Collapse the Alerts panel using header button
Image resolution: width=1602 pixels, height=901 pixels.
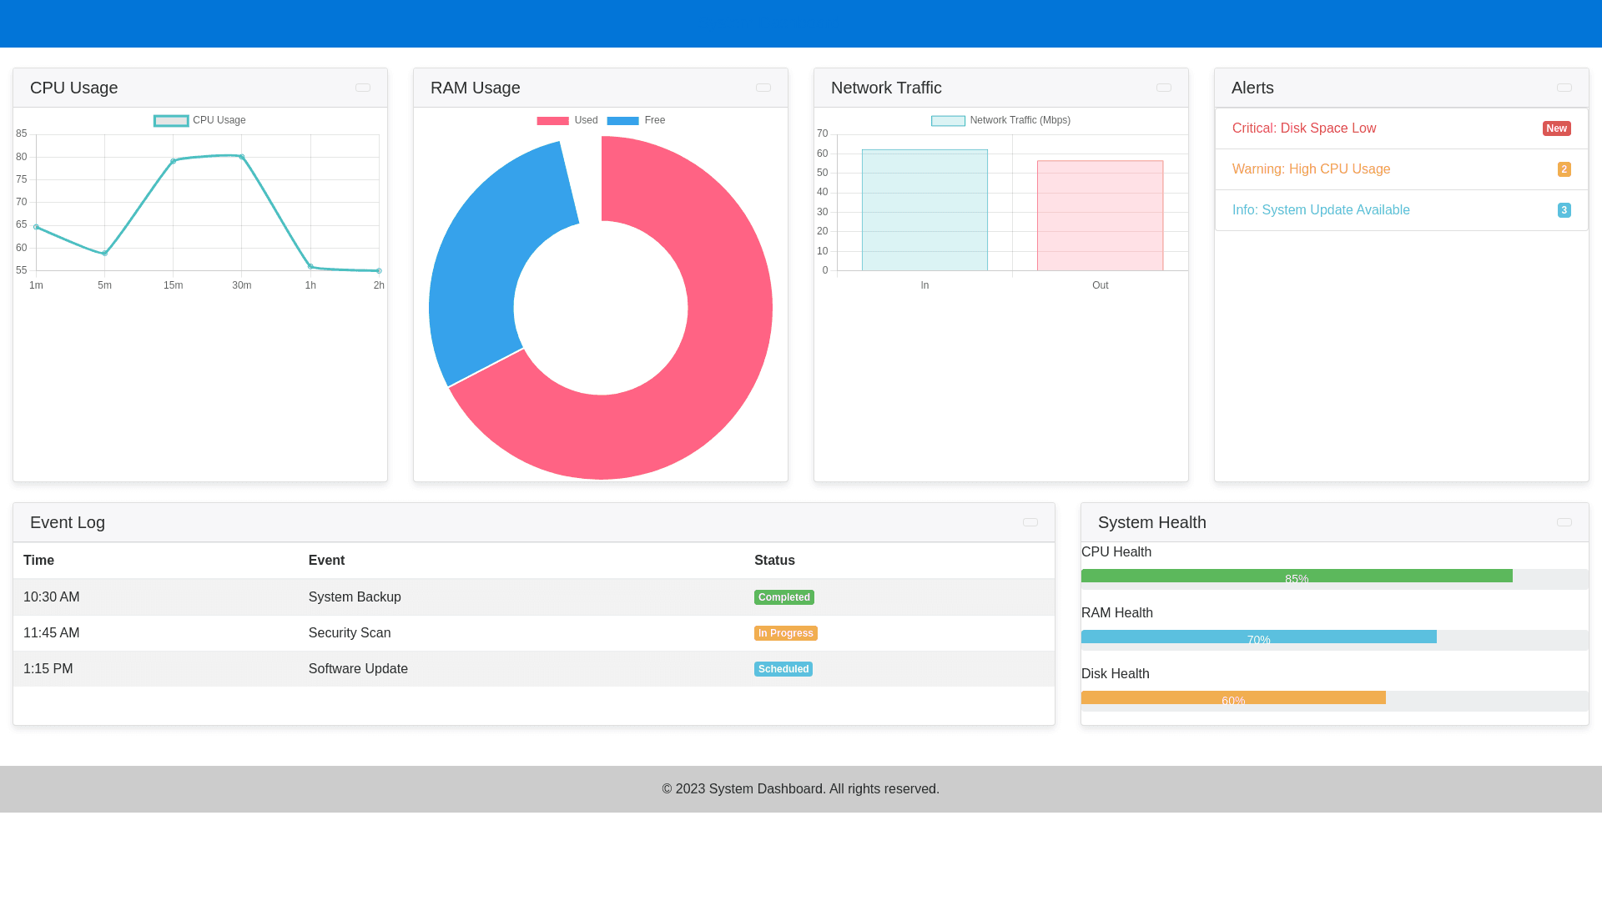pyautogui.click(x=1564, y=88)
